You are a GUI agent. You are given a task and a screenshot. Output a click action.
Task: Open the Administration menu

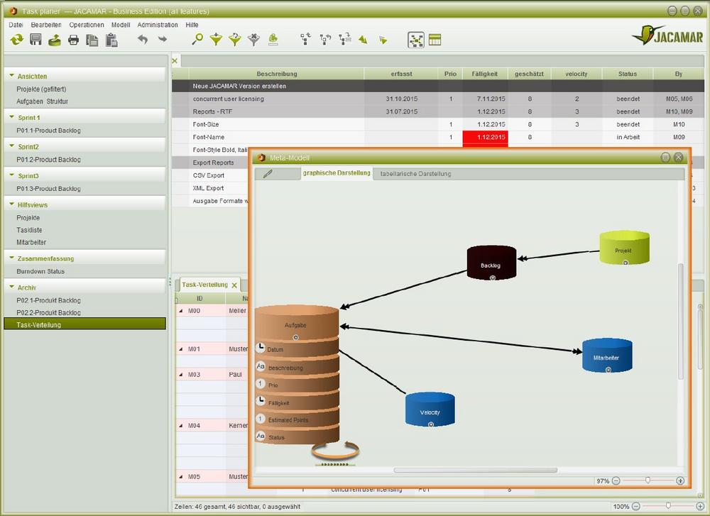(158, 25)
